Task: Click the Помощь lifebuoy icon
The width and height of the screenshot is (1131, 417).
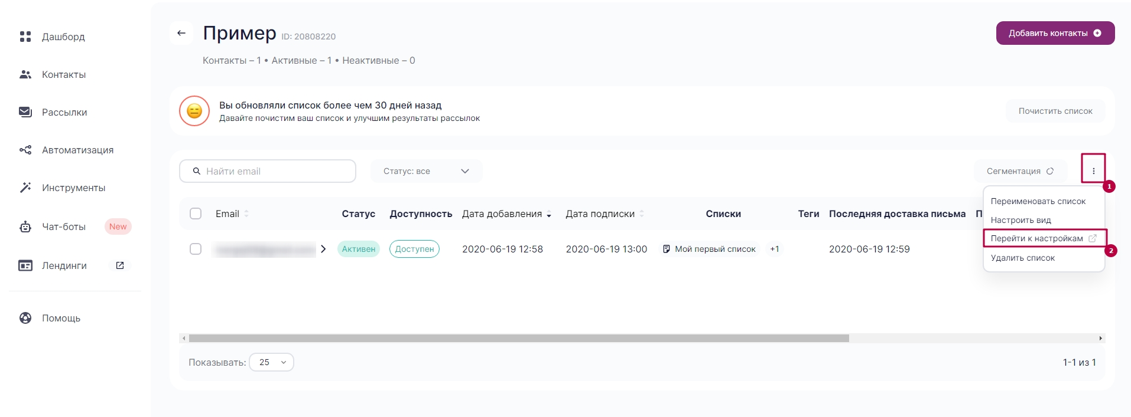Action: point(25,318)
